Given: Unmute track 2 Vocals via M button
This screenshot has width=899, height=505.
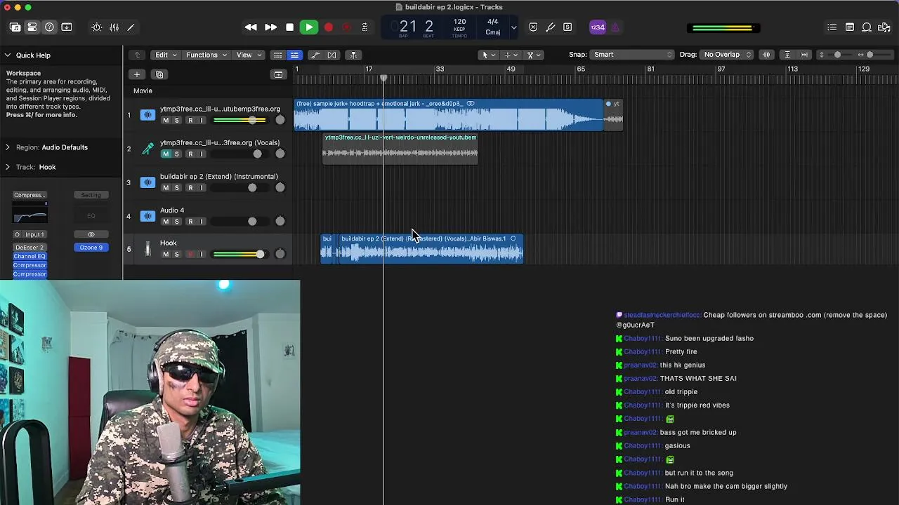Looking at the screenshot, I should pyautogui.click(x=166, y=154).
